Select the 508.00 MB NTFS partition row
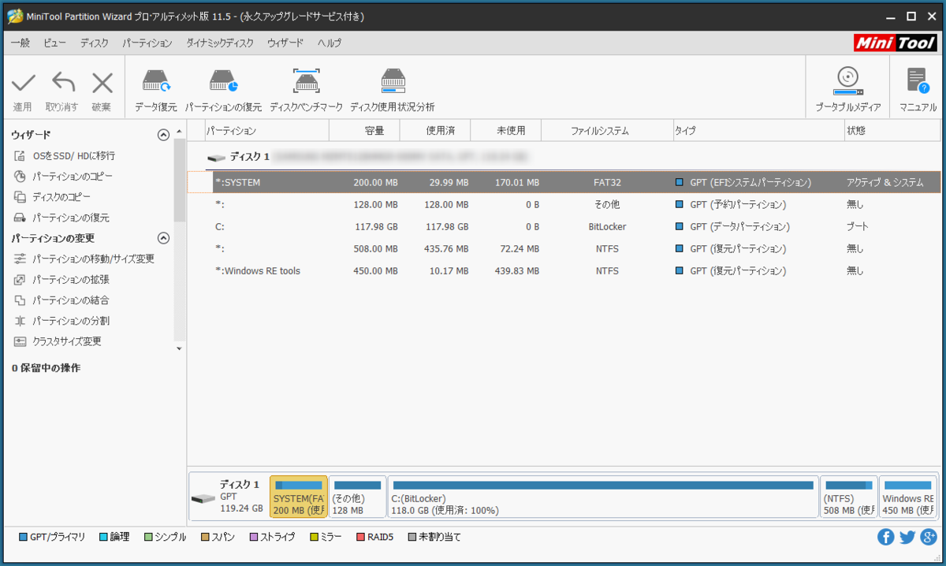The image size is (946, 566). click(564, 248)
